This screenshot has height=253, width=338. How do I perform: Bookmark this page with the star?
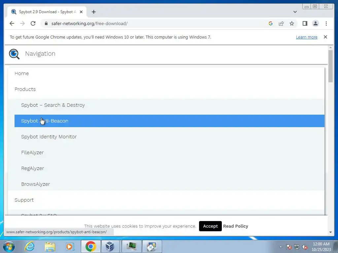coord(292,23)
